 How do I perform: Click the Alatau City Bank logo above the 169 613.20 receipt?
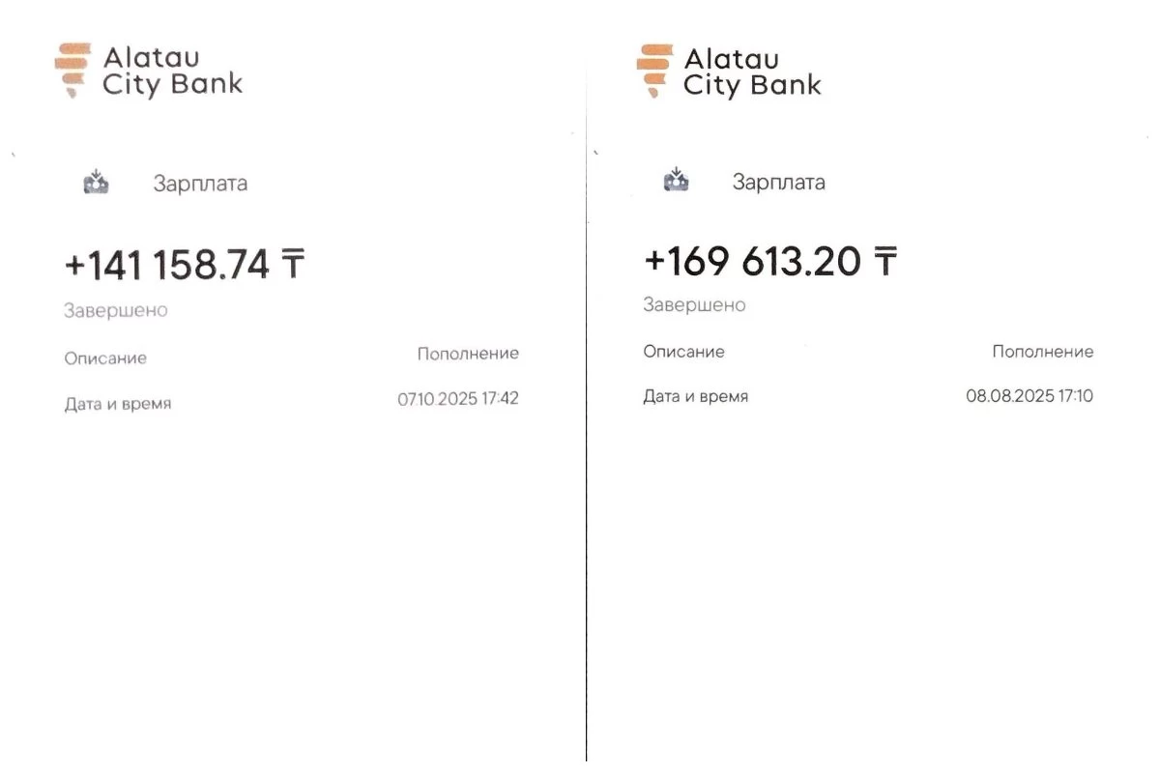(728, 71)
